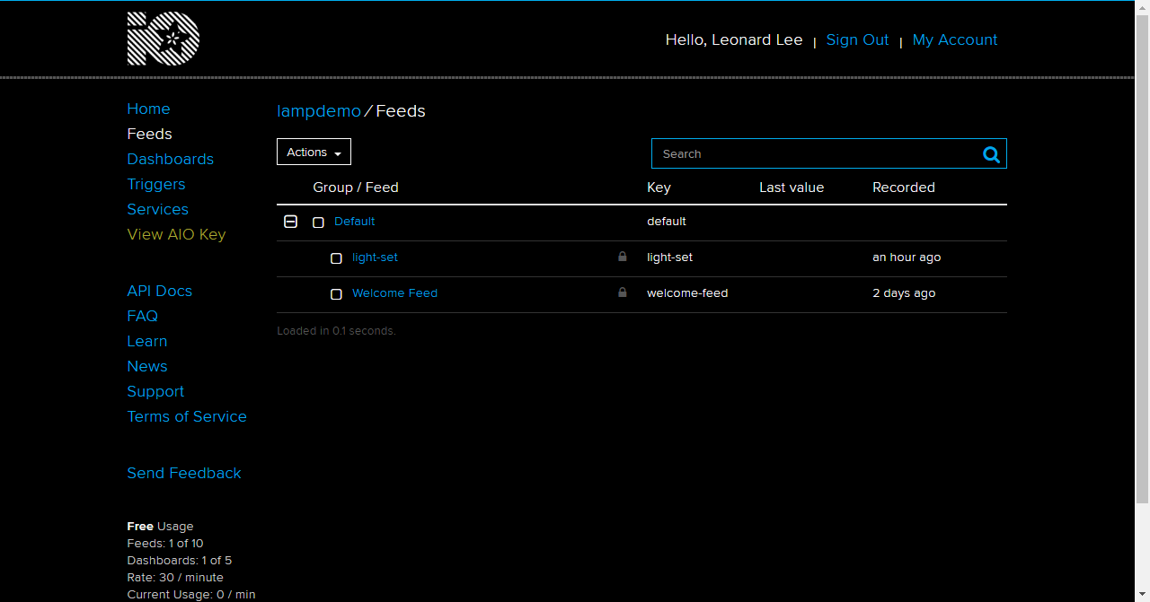Screen dimensions: 1150x602
Task: Navigate to the lampdemo breadcrumb
Action: click(318, 111)
